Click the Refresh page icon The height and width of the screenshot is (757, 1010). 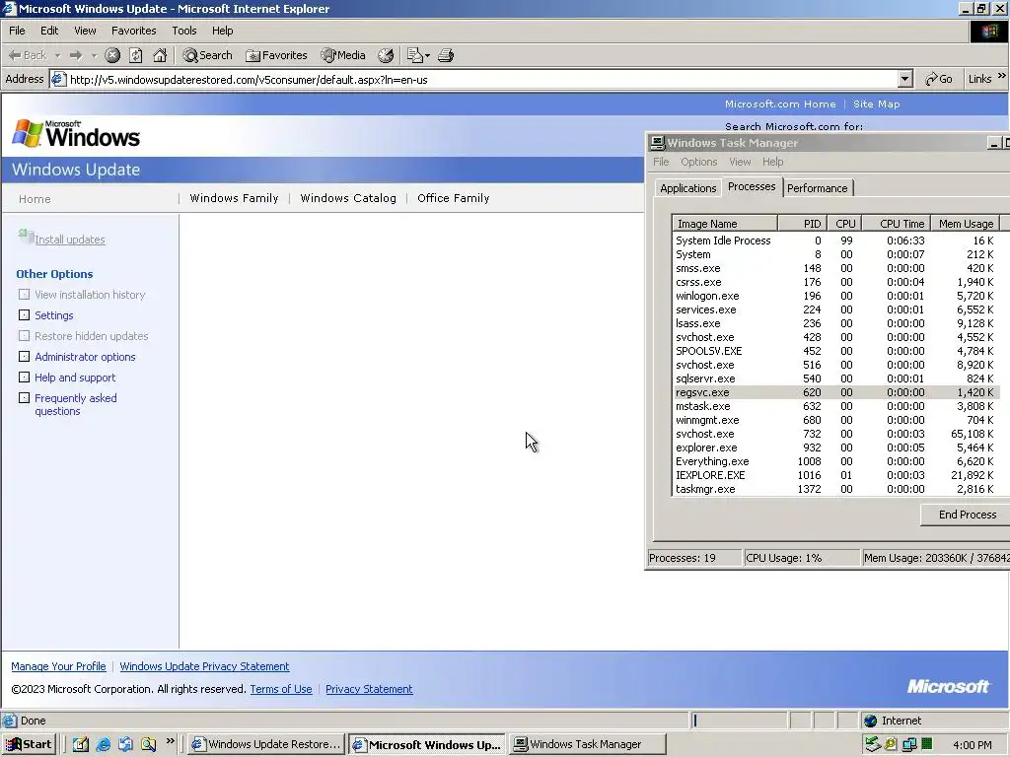[136, 55]
